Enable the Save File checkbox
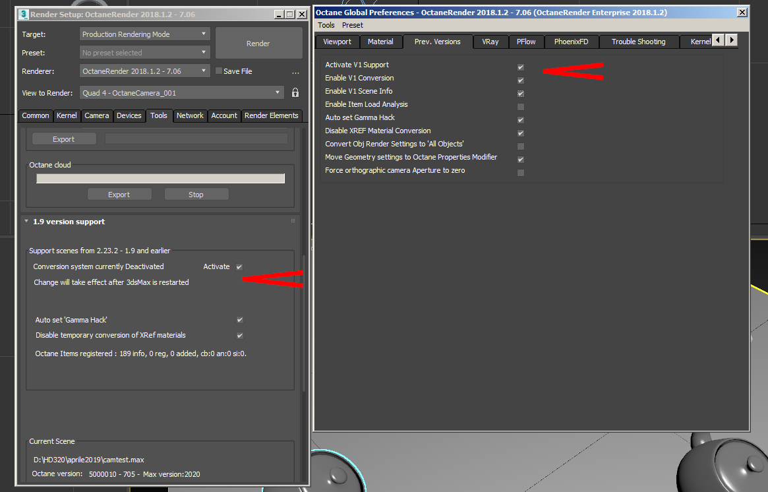The height and width of the screenshot is (492, 768). [219, 71]
